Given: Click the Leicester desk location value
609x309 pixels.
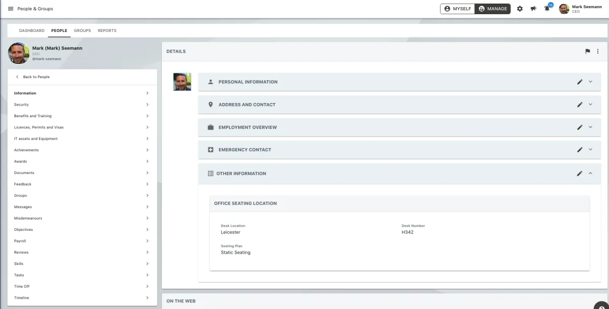Looking at the screenshot, I should pos(230,232).
